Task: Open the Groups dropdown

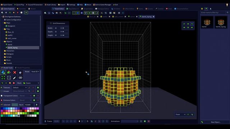Action: 19,91
